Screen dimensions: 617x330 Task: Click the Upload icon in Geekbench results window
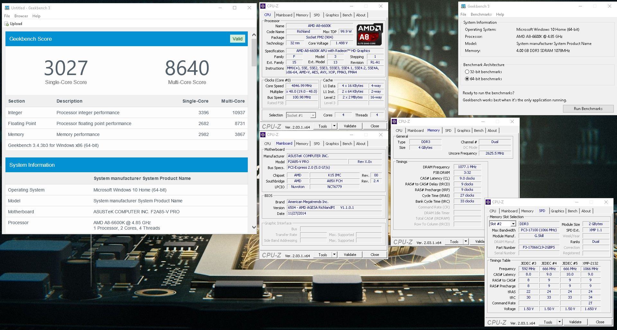click(x=6, y=24)
